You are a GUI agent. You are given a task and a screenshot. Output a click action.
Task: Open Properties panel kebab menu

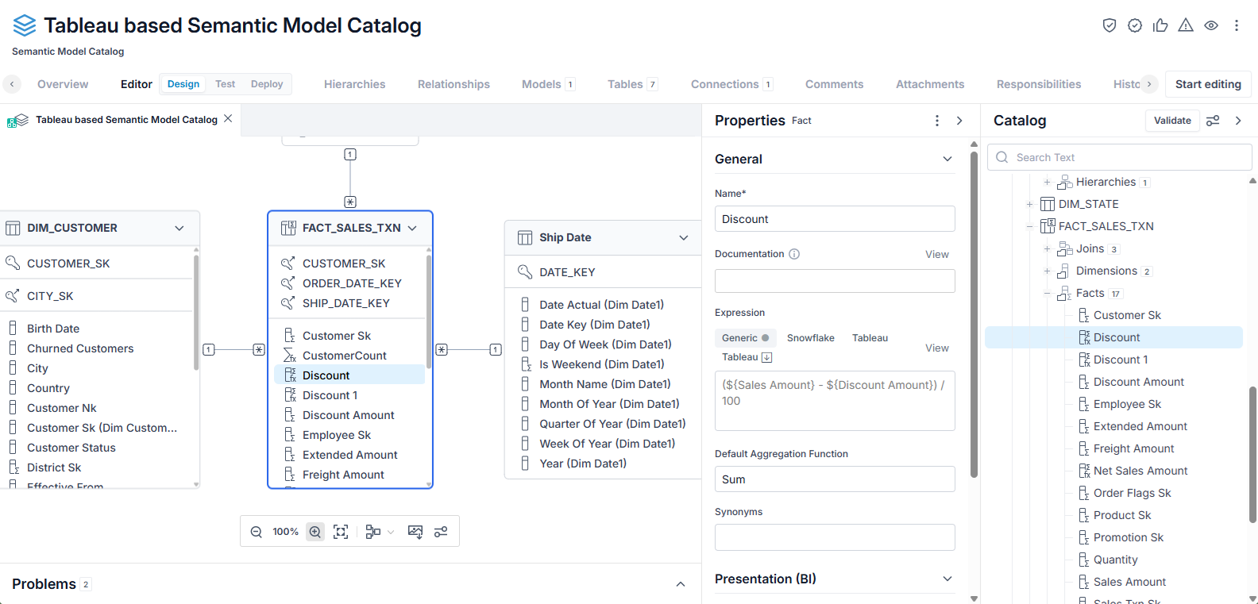click(x=937, y=121)
